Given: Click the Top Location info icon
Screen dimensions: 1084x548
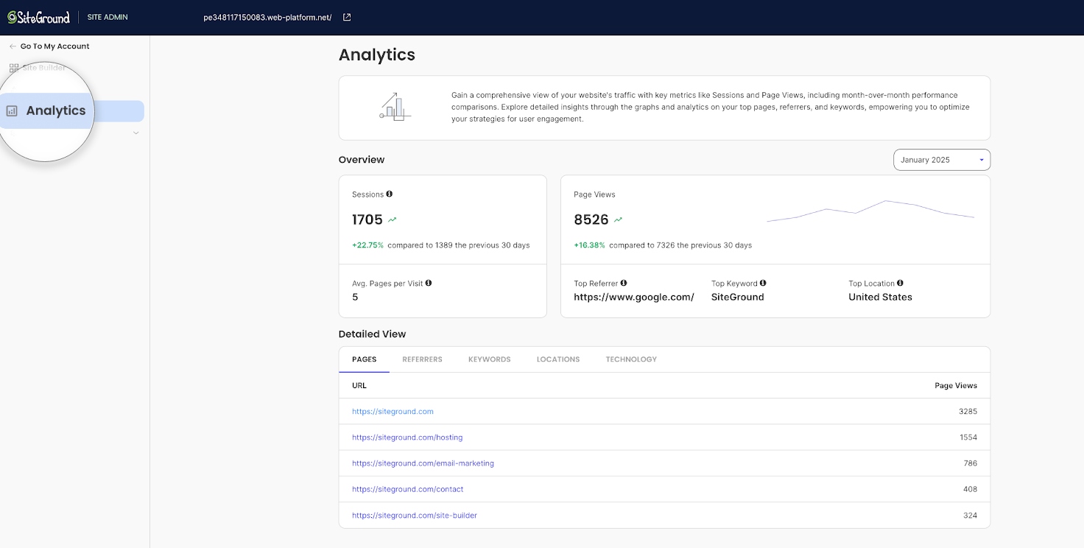Looking at the screenshot, I should (900, 283).
